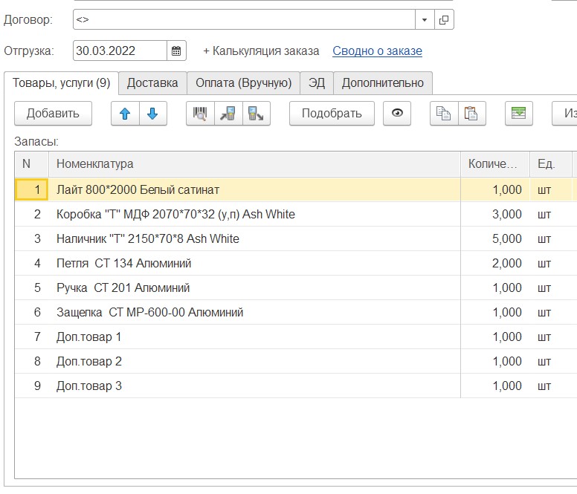Click the copy rows icon
The image size is (577, 494).
tap(444, 114)
